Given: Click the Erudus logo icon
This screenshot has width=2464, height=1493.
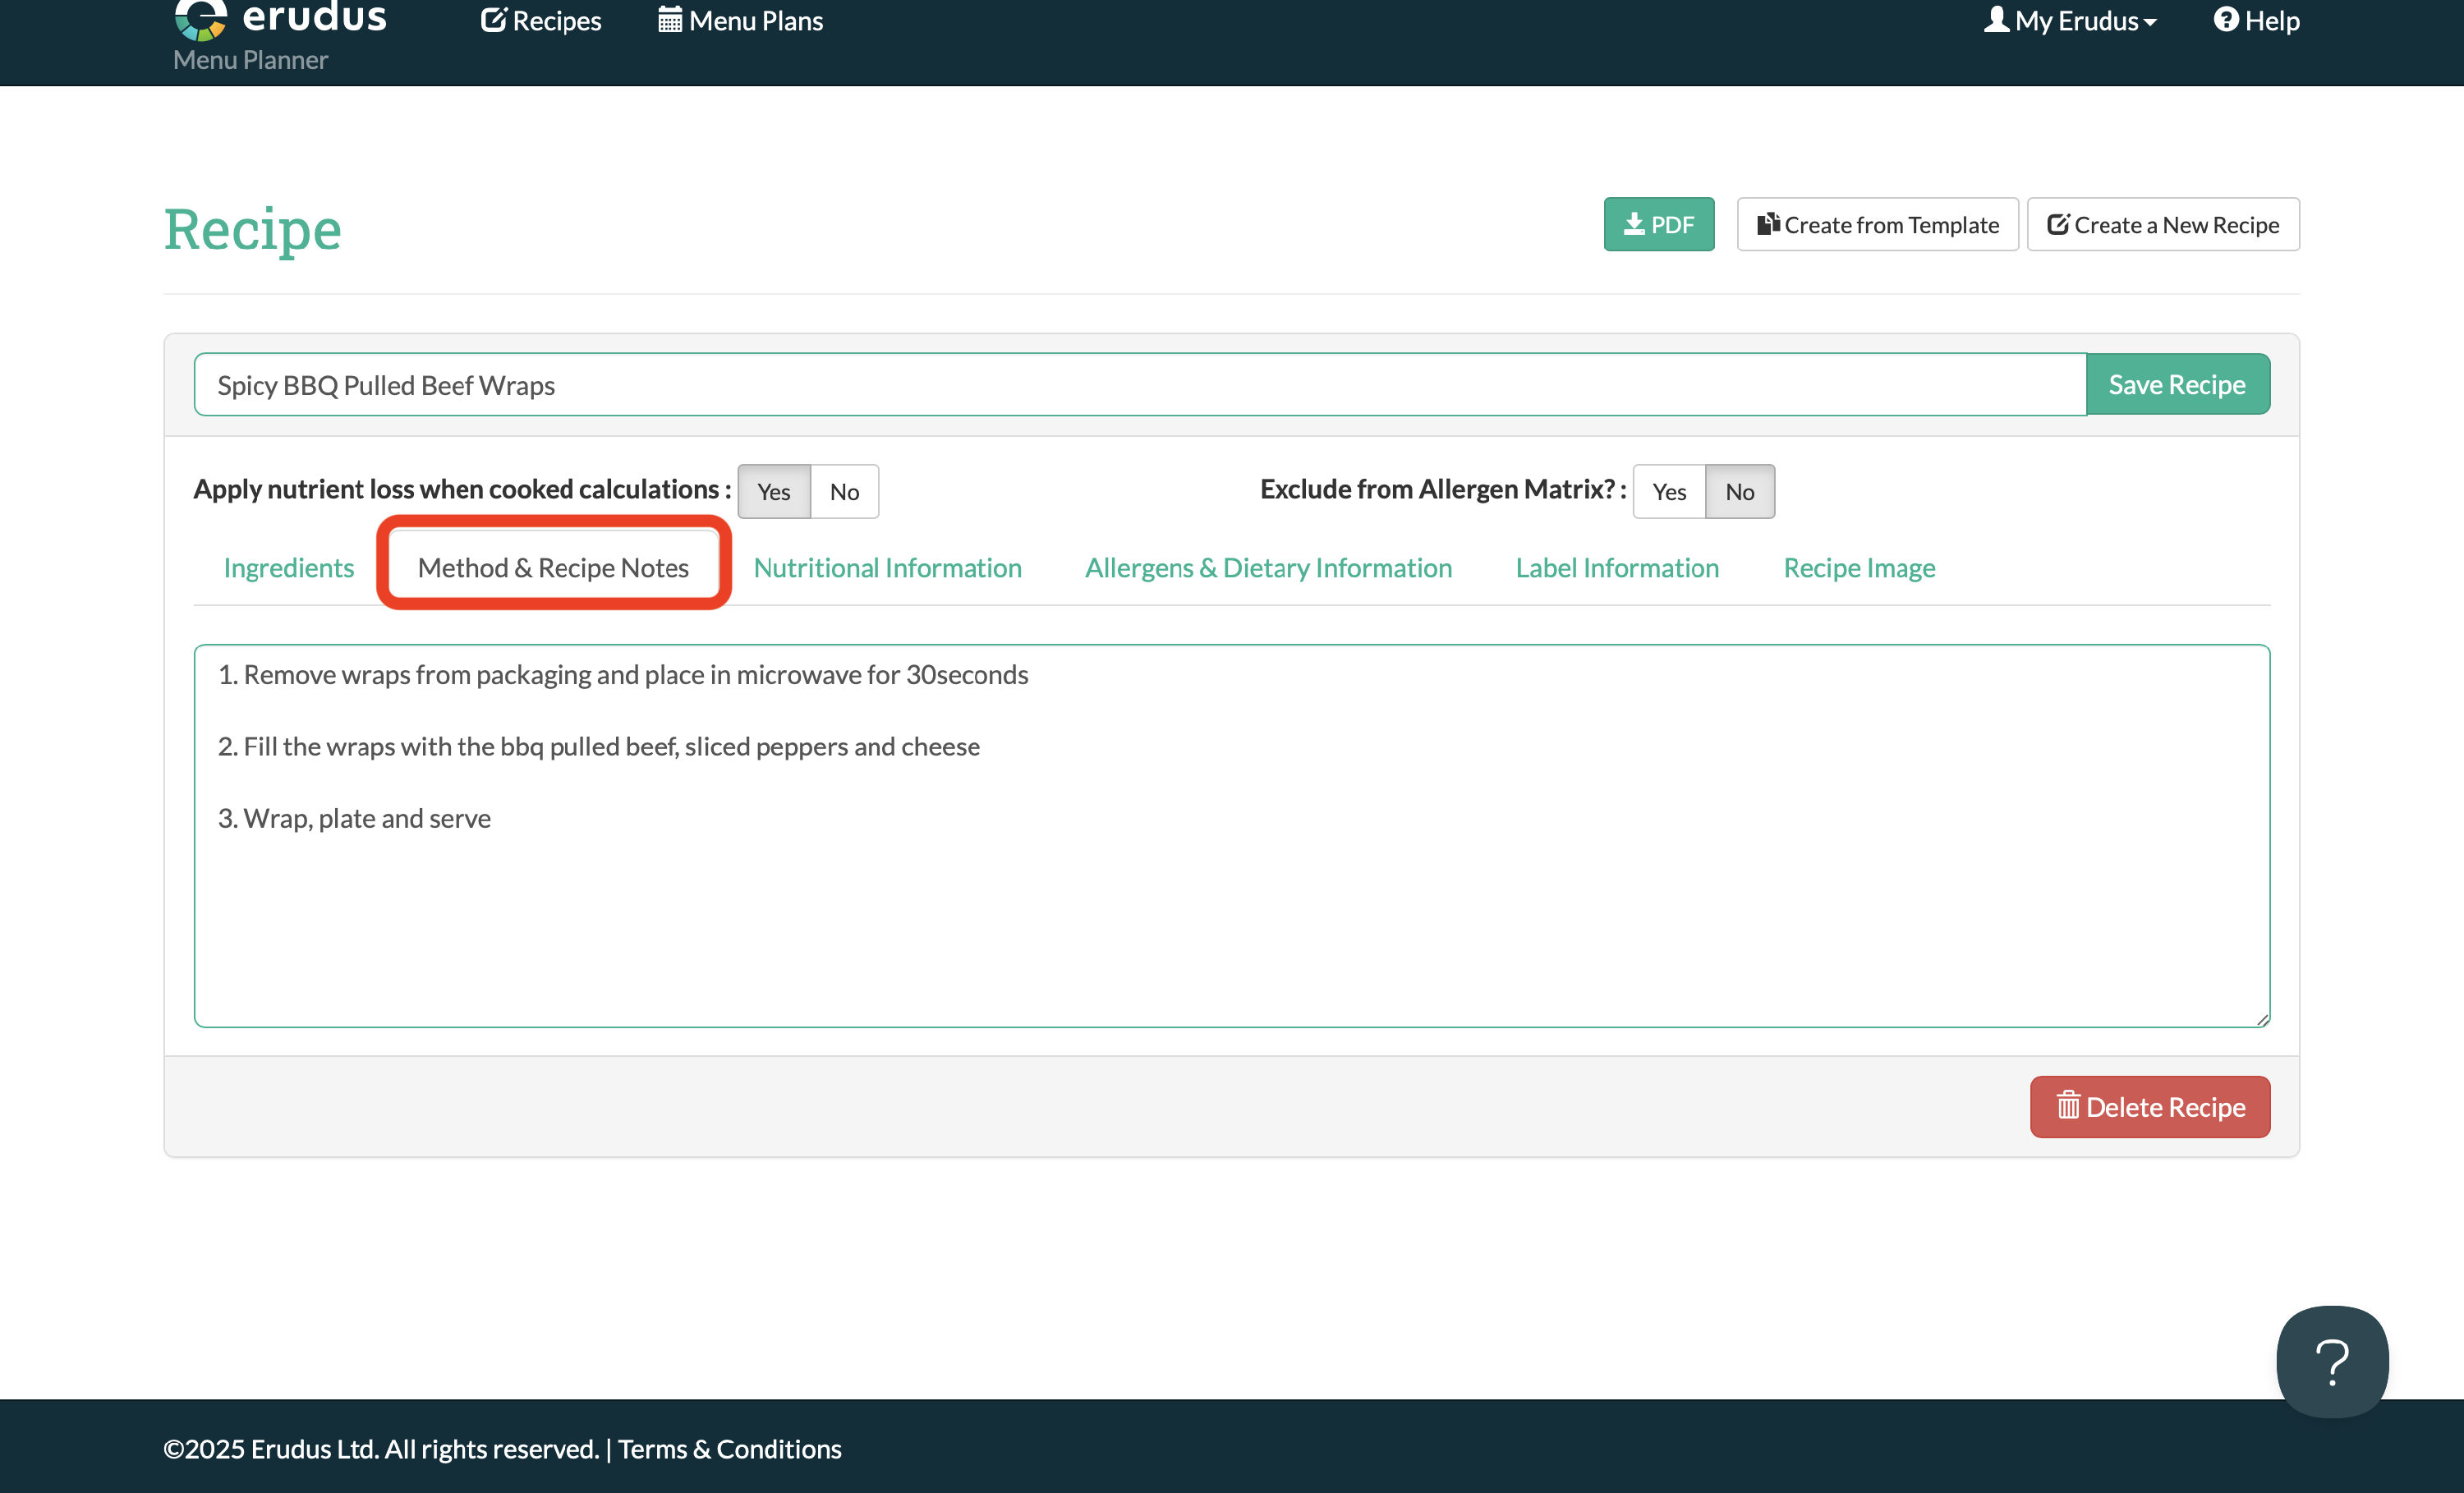Looking at the screenshot, I should coord(200,18).
